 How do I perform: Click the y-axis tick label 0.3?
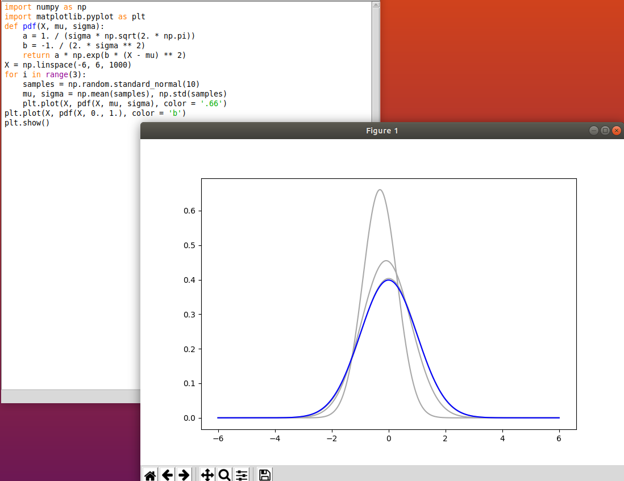[189, 315]
